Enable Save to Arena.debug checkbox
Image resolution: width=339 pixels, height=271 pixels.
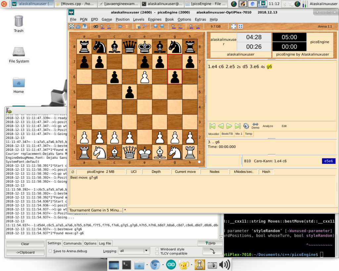coord(50,251)
